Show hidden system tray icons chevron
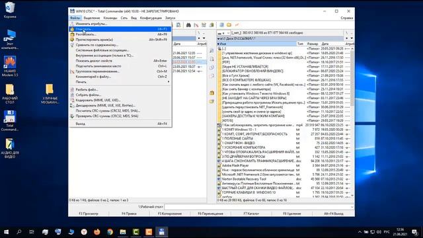 360,232
